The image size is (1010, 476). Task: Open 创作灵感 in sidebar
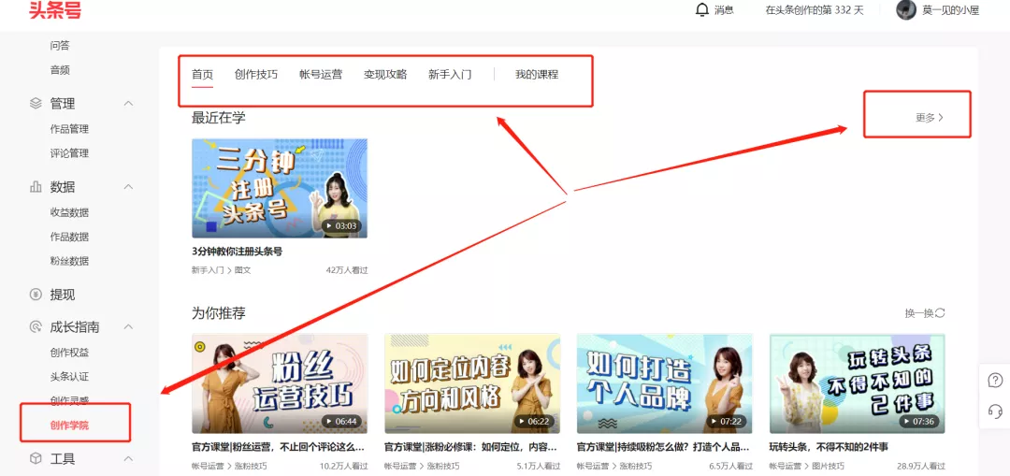(x=69, y=400)
